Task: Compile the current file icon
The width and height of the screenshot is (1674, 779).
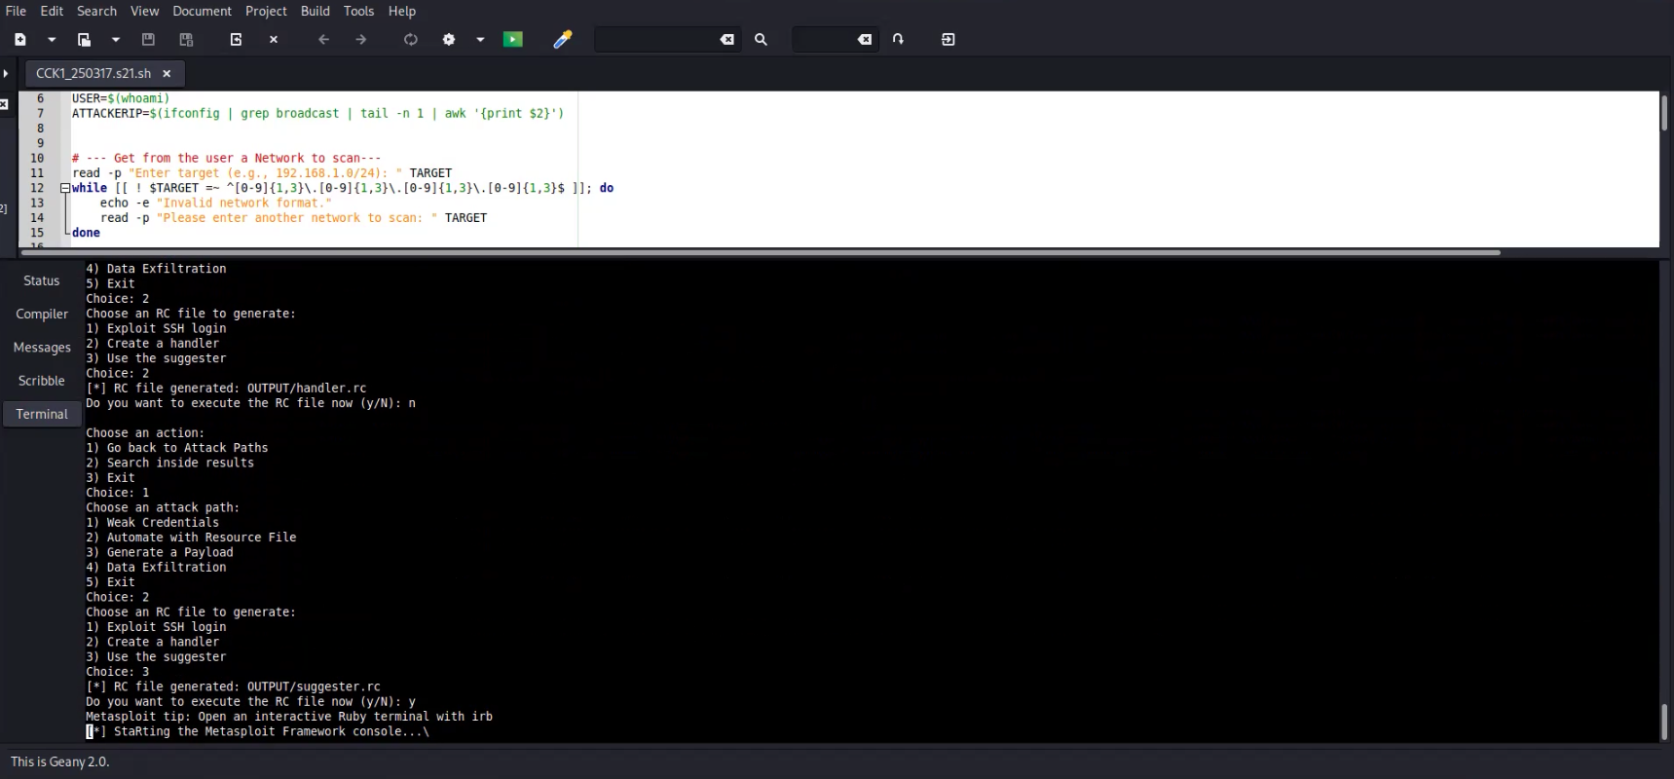Action: (411, 40)
